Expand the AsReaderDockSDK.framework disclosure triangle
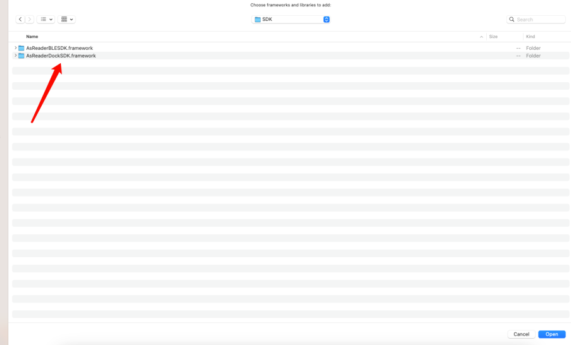The width and height of the screenshot is (571, 345). coord(16,56)
